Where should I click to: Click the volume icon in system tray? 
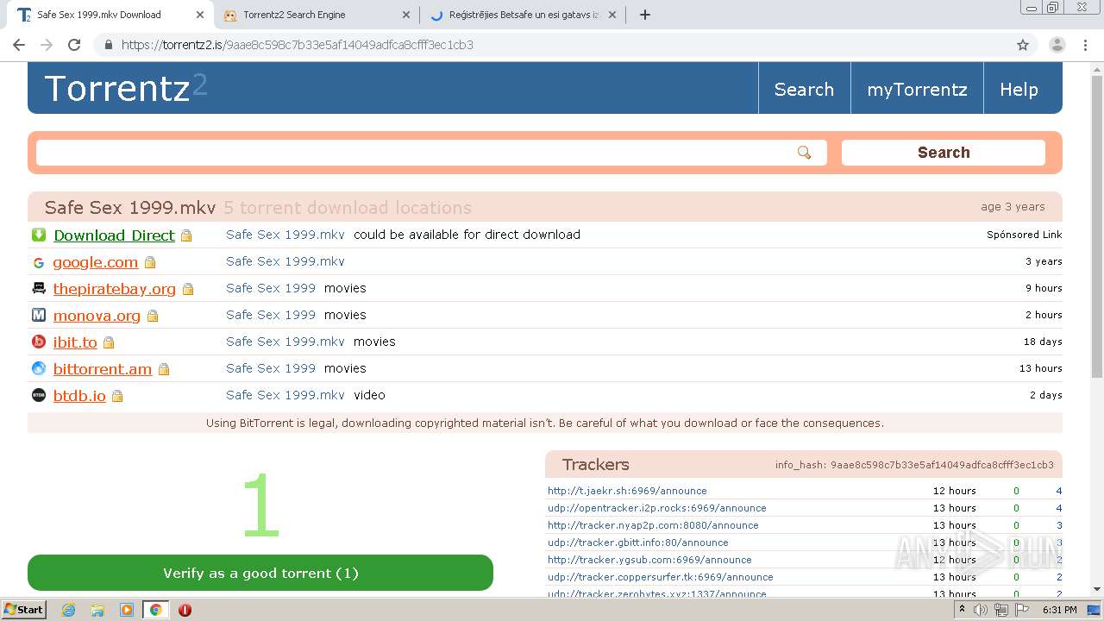pos(981,610)
